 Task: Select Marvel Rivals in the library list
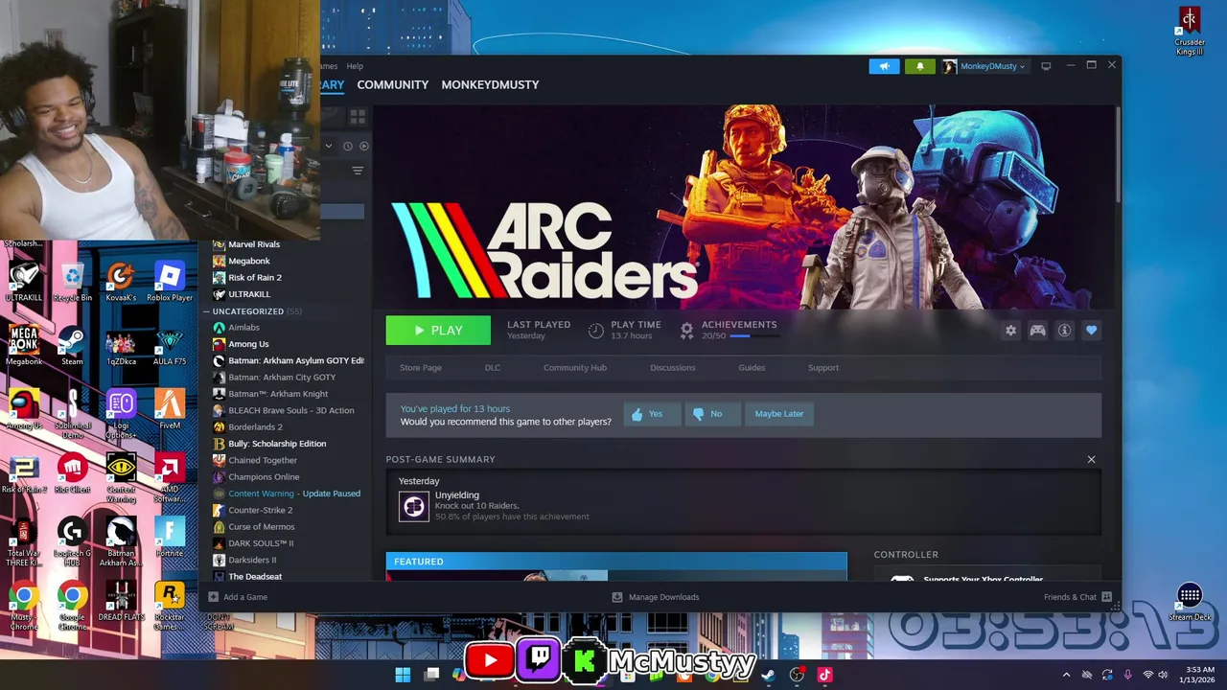pyautogui.click(x=254, y=244)
